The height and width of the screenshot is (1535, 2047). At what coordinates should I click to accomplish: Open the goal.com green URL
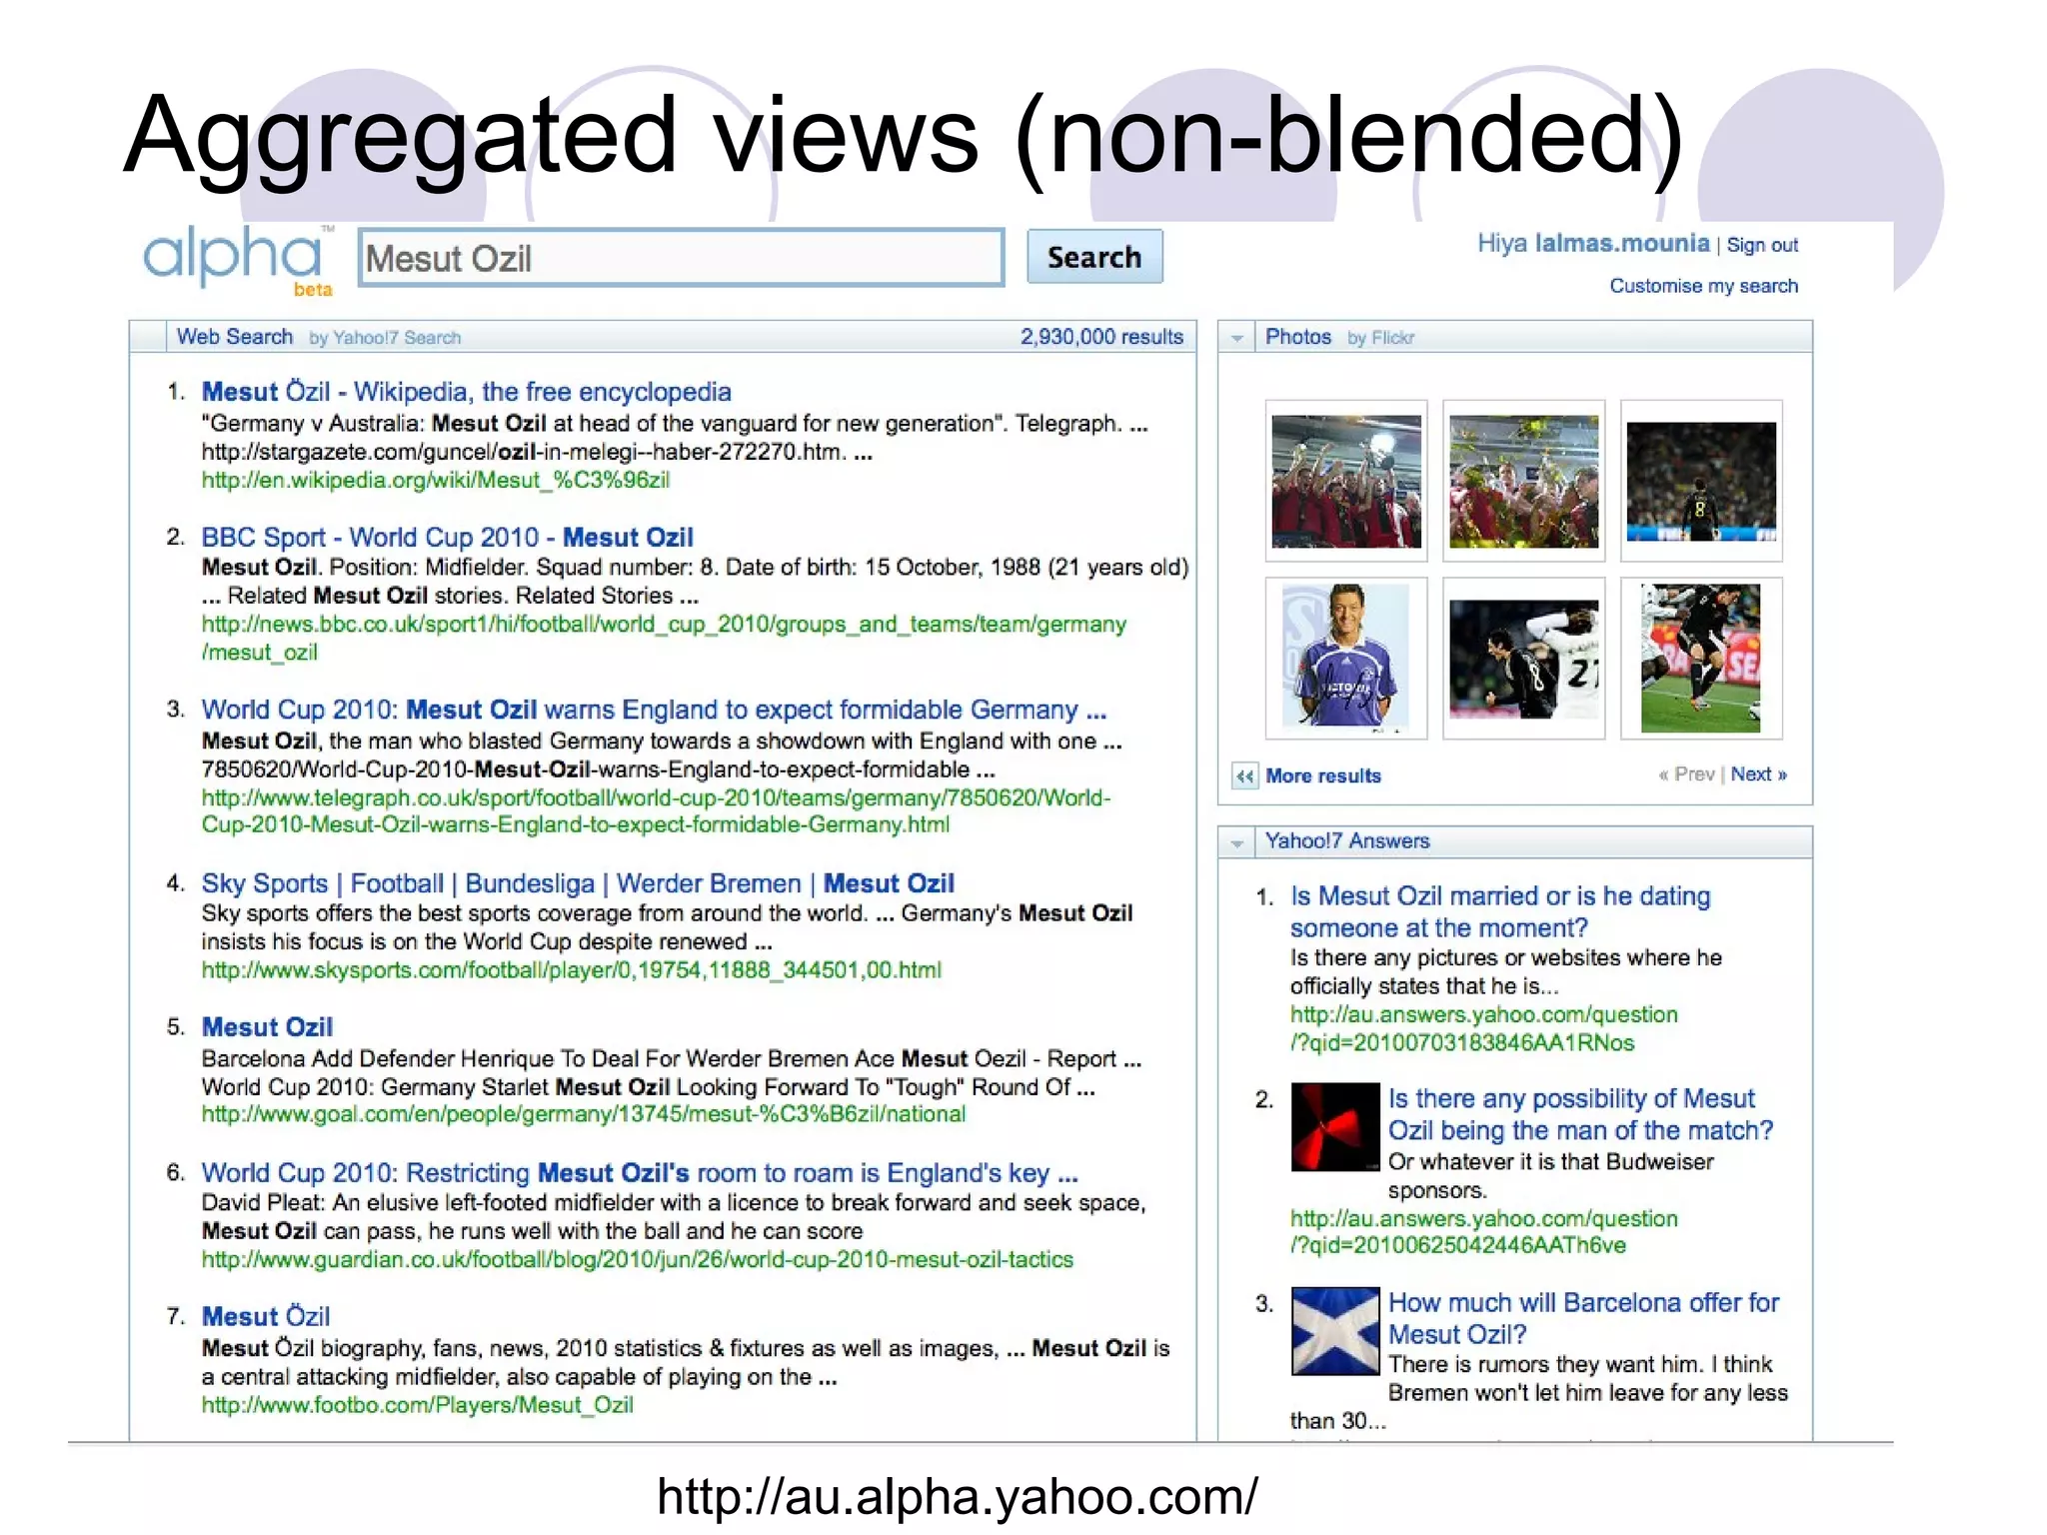[583, 1114]
